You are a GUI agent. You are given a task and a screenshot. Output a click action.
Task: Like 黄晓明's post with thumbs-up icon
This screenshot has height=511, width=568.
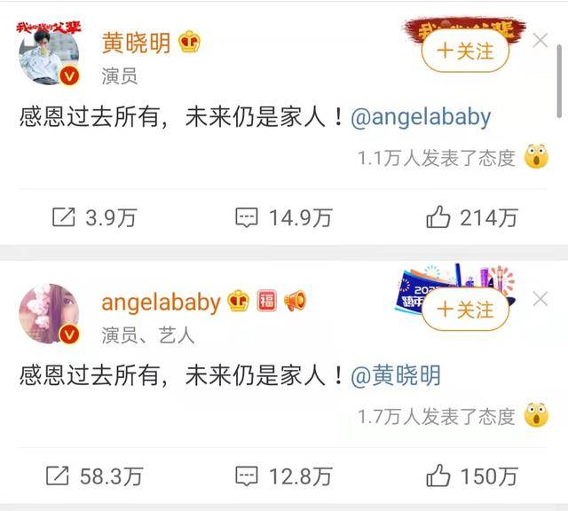(438, 216)
